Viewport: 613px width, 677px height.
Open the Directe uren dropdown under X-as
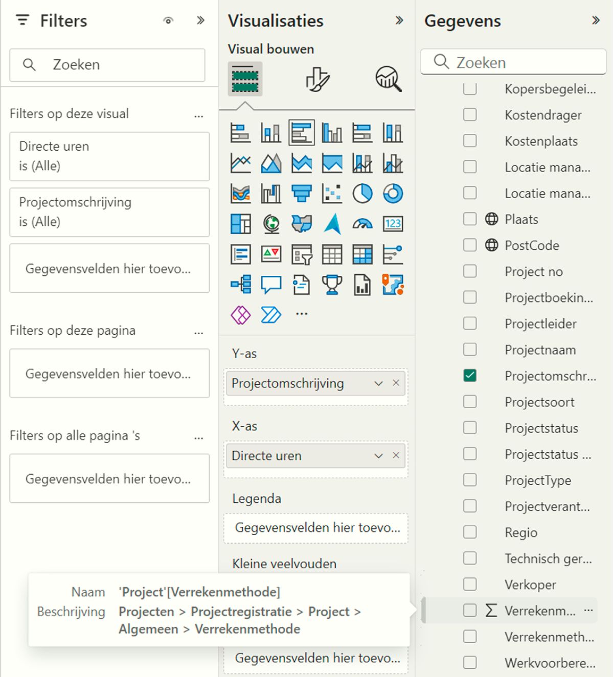(378, 456)
